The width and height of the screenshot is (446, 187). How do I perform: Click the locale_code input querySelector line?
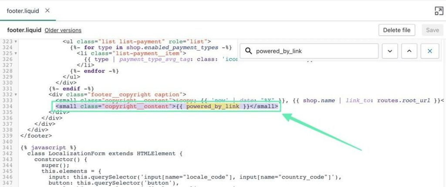(x=195, y=177)
